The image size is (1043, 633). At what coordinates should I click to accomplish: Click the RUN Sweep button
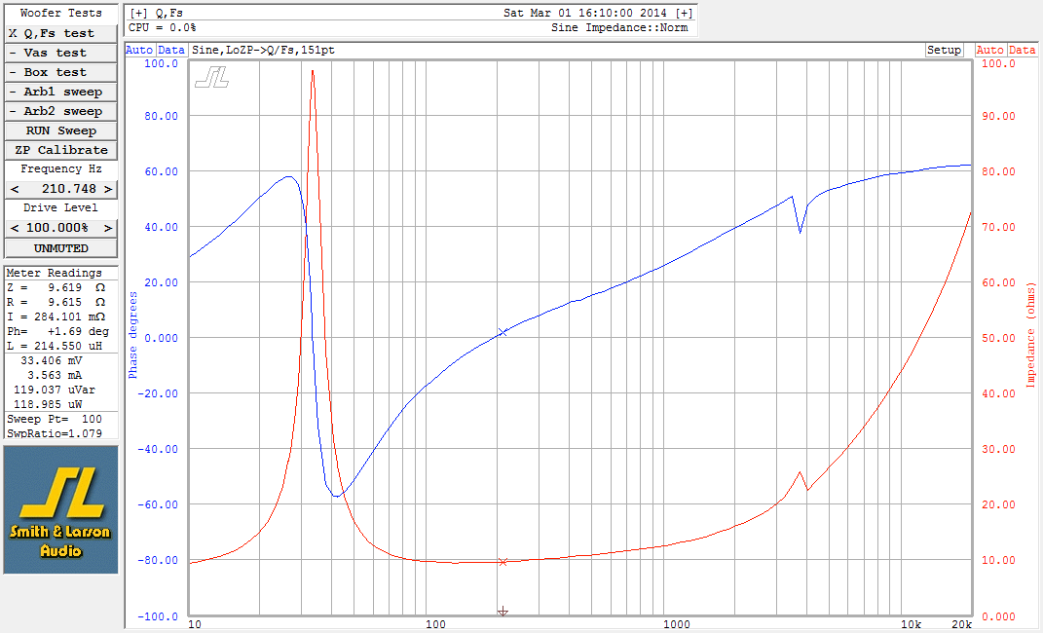coord(60,131)
